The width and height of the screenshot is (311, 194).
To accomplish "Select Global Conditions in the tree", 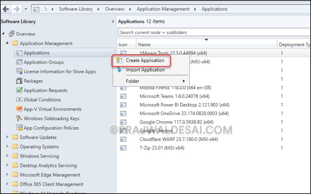I will point(42,100).
